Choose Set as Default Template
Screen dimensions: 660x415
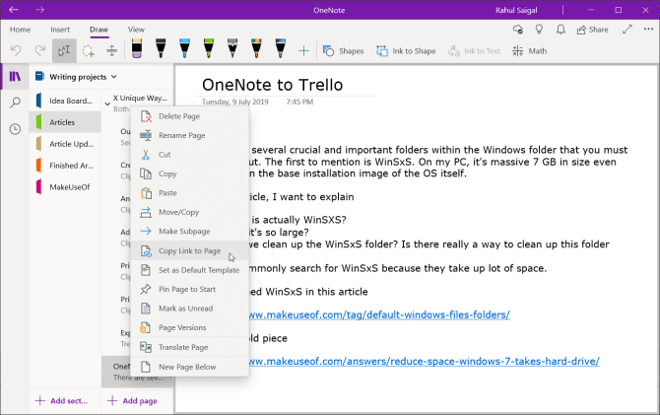click(190, 270)
